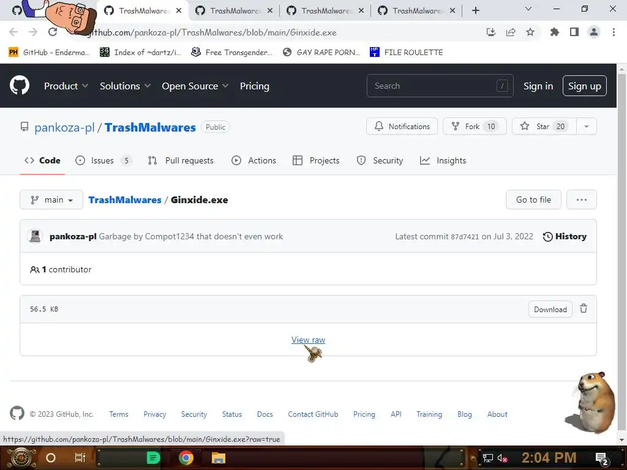View the Insights tab
This screenshot has width=627, height=470.
click(x=443, y=160)
